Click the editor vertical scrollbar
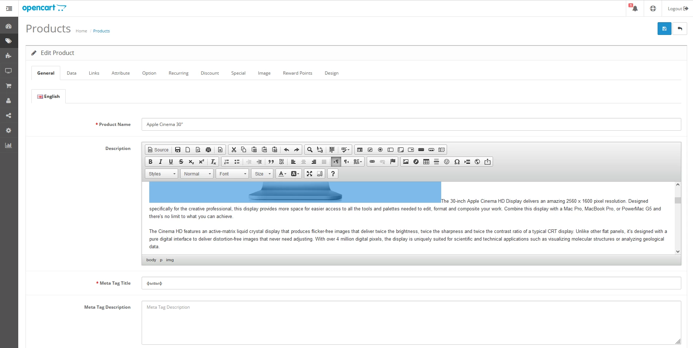This screenshot has height=348, width=693. click(x=678, y=218)
